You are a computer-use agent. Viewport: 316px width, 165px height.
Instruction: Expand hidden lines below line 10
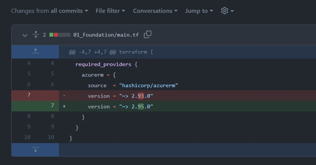35,150
